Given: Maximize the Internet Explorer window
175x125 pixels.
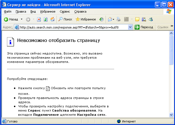Looking at the screenshot, I should tap(164, 5).
